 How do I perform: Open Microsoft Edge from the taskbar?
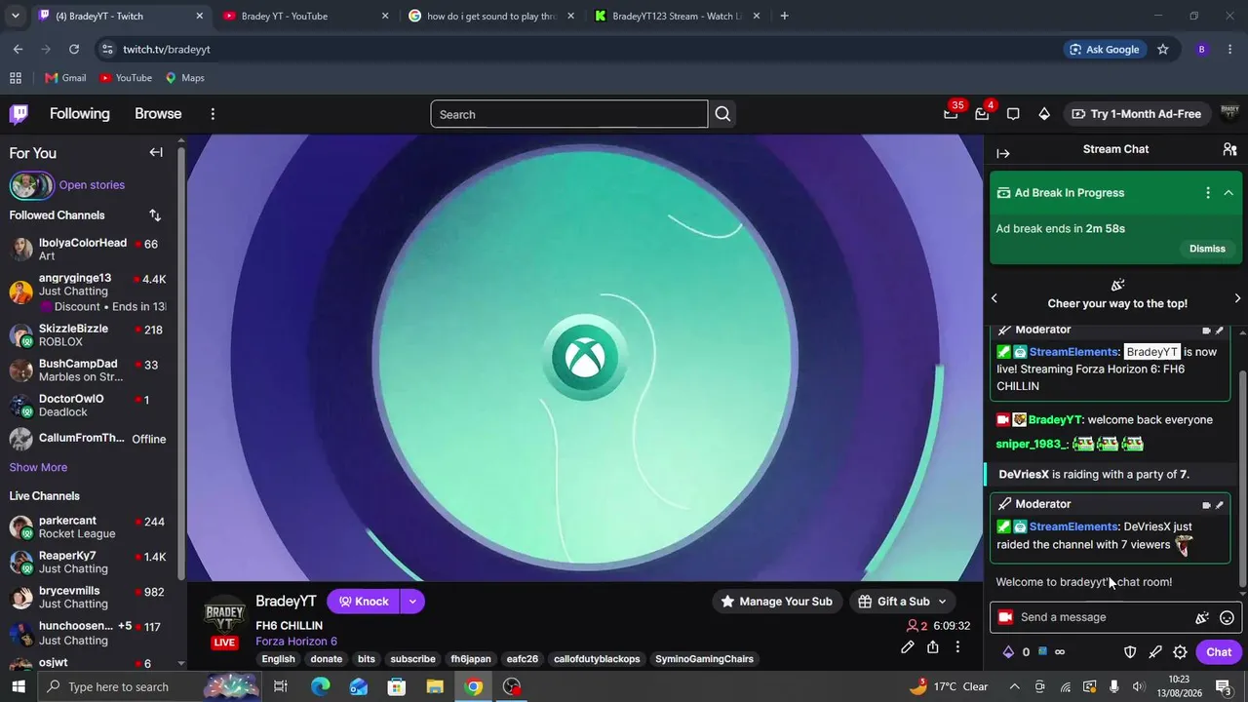point(320,686)
